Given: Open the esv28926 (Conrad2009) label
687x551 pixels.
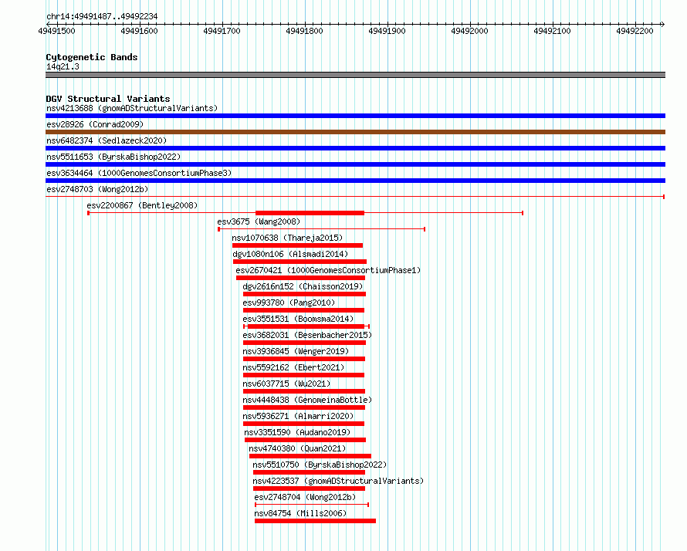Looking at the screenshot, I should click(x=95, y=124).
